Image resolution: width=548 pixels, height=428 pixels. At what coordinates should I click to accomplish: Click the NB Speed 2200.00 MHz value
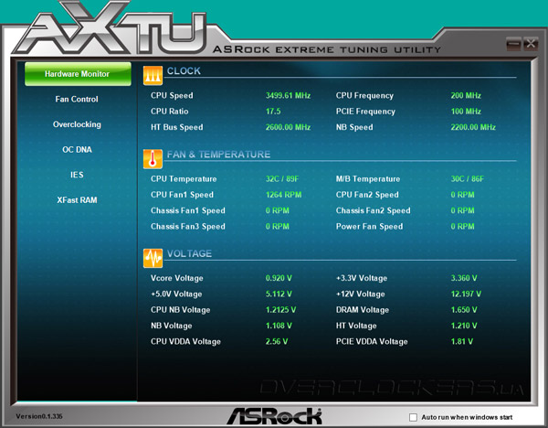point(473,127)
